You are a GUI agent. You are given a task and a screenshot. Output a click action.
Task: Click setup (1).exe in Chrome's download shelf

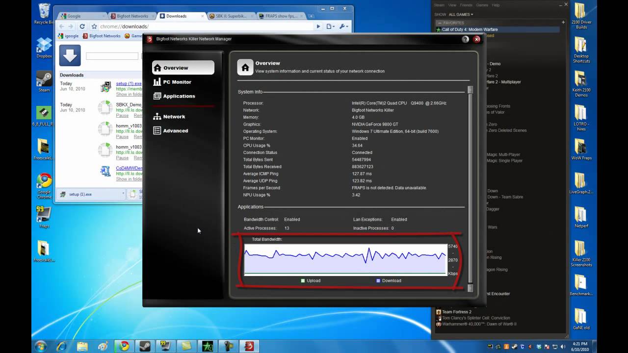(x=88, y=194)
